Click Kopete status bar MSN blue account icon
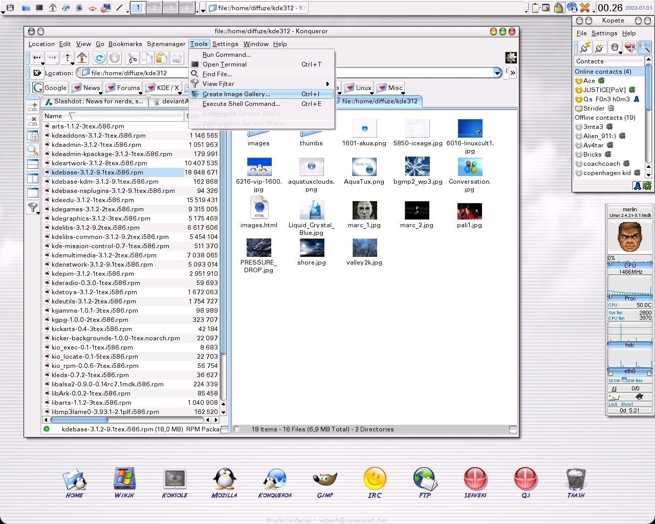Image resolution: width=655 pixels, height=524 pixels. pyautogui.click(x=638, y=186)
